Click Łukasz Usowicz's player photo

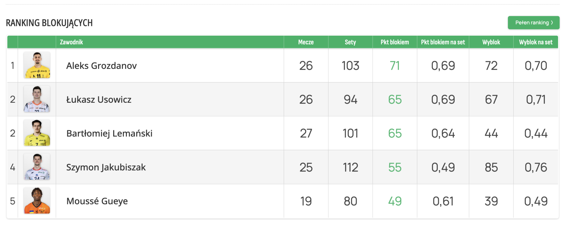[x=37, y=99]
